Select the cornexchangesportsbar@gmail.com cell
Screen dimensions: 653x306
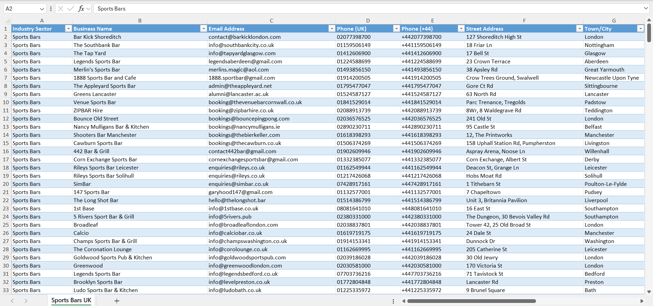pos(272,160)
